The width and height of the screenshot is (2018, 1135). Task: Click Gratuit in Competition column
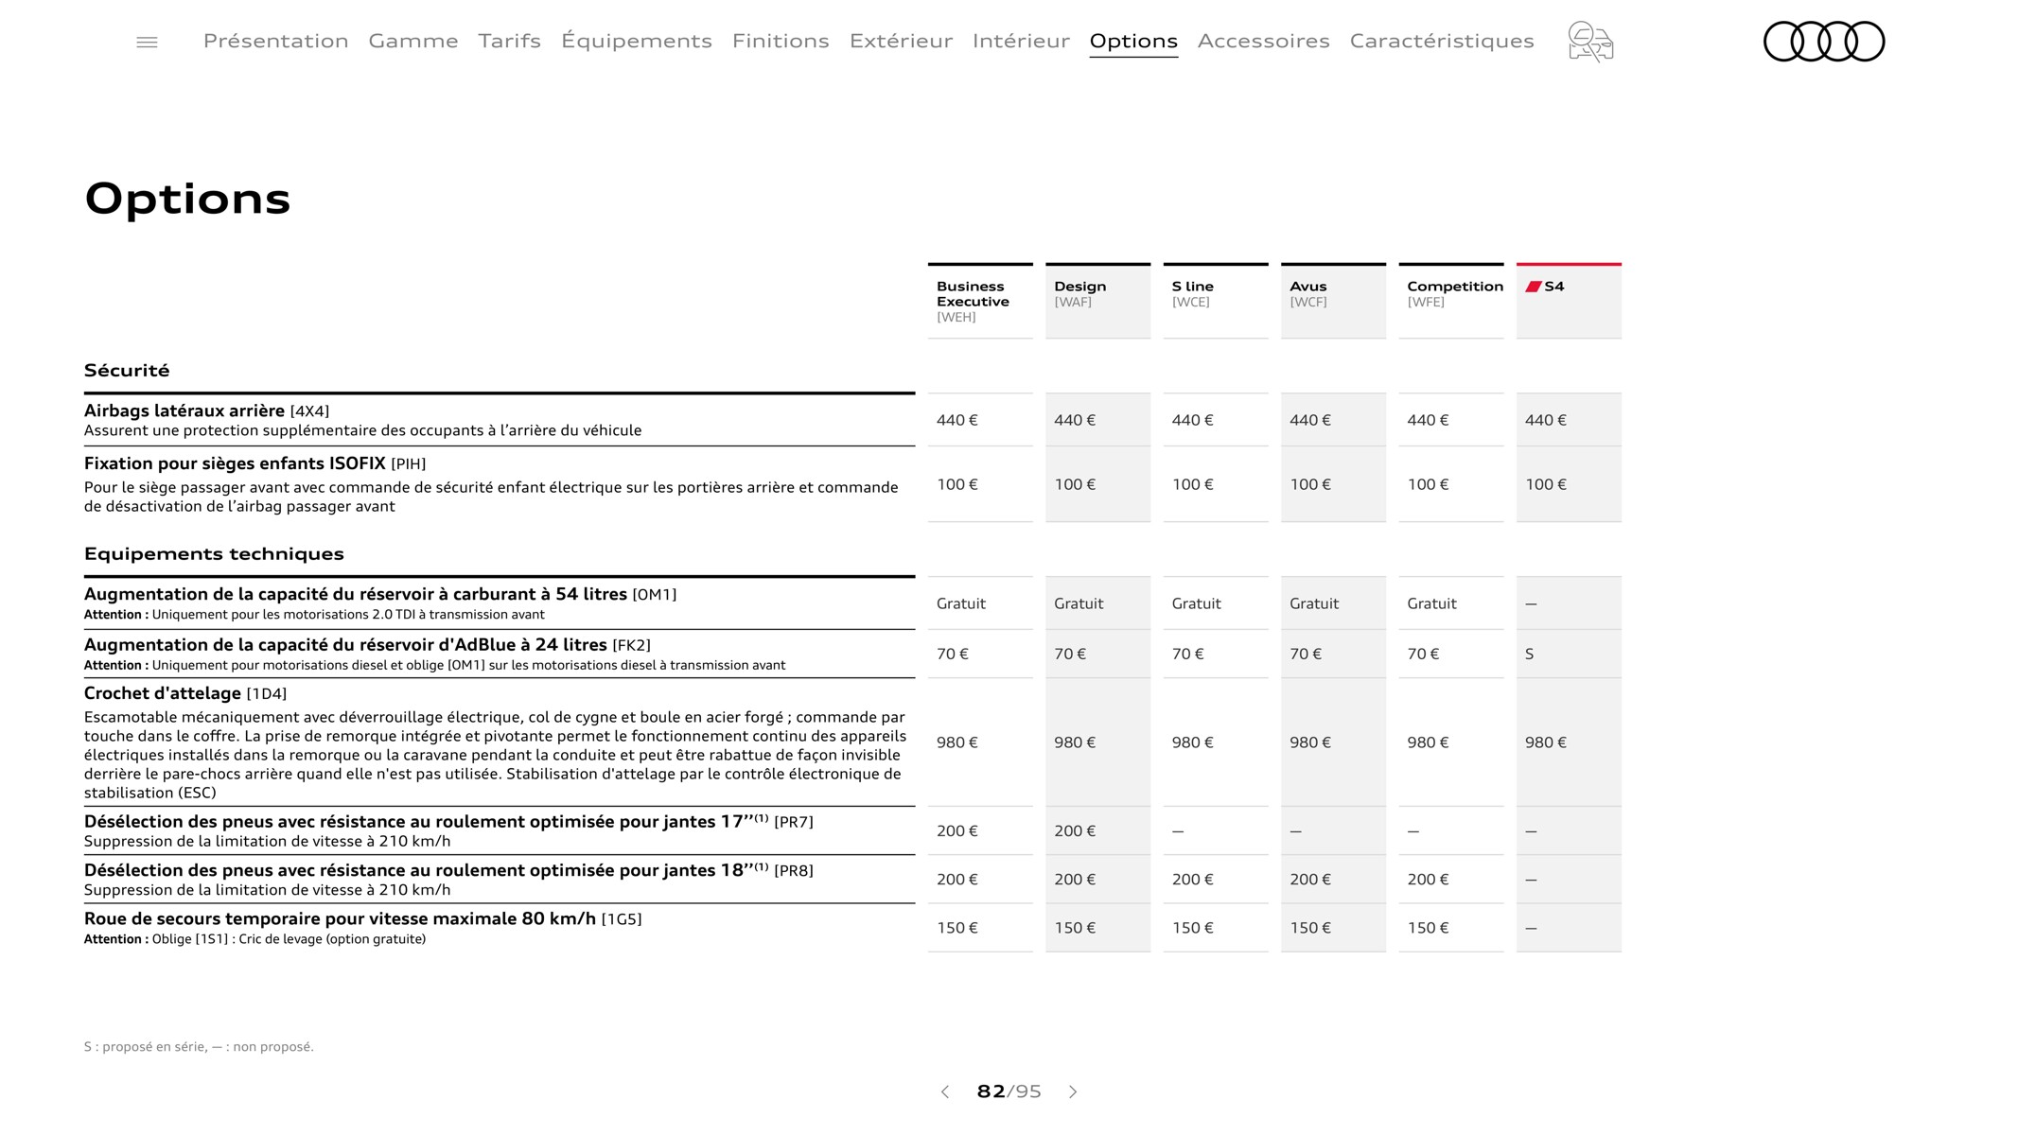pos(1431,603)
